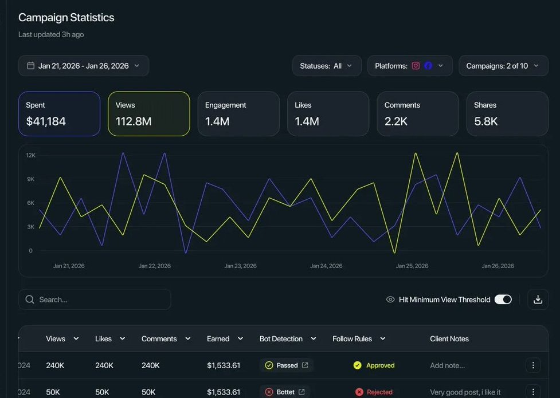Open the Campaigns: 2 of 10 dropdown
The width and height of the screenshot is (560, 398).
pos(503,66)
